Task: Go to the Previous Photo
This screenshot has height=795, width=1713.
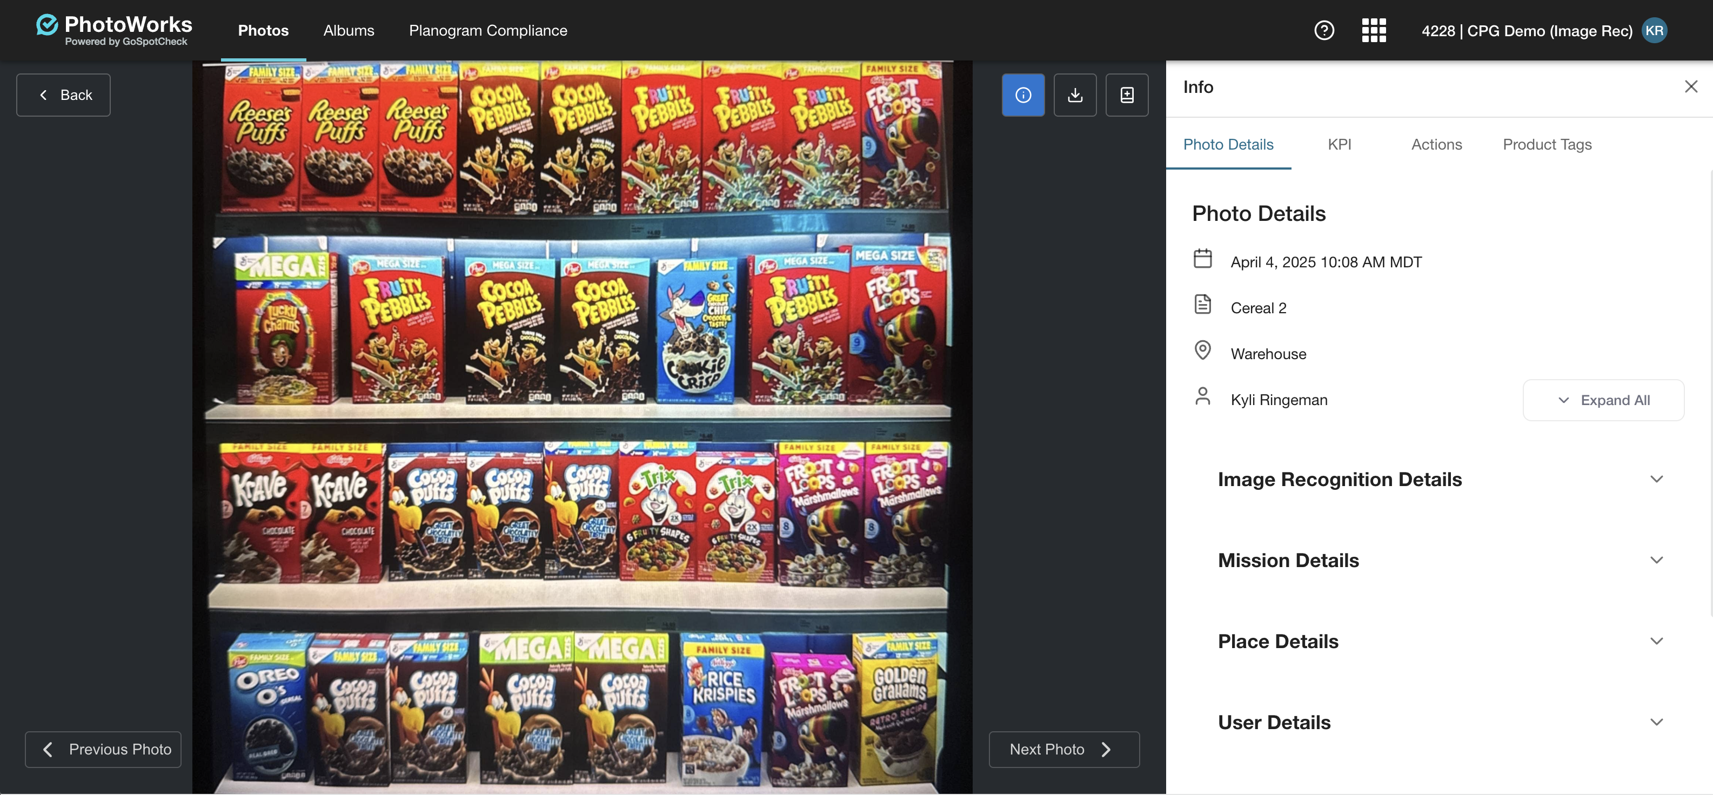Action: tap(103, 750)
